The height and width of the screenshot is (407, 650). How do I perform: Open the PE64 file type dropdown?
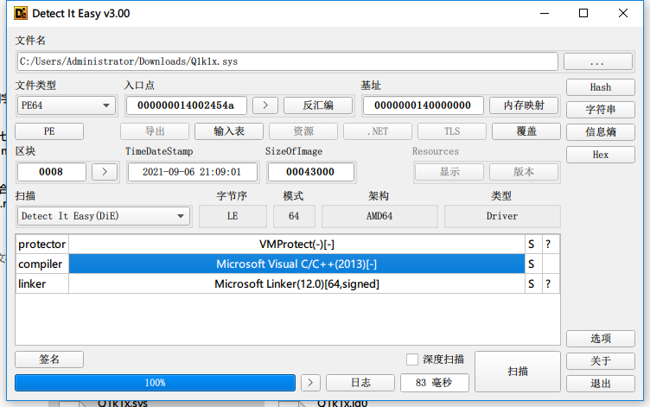coord(67,105)
